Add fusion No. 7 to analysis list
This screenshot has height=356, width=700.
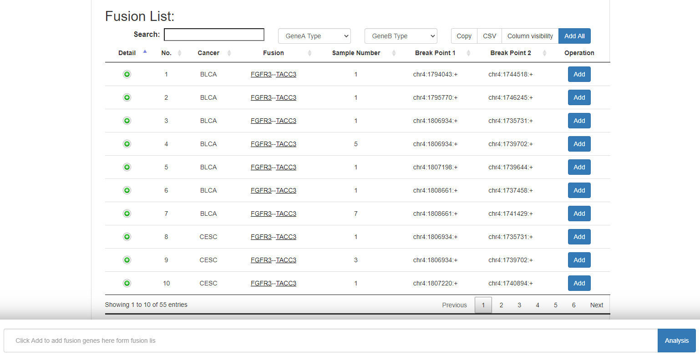click(579, 214)
